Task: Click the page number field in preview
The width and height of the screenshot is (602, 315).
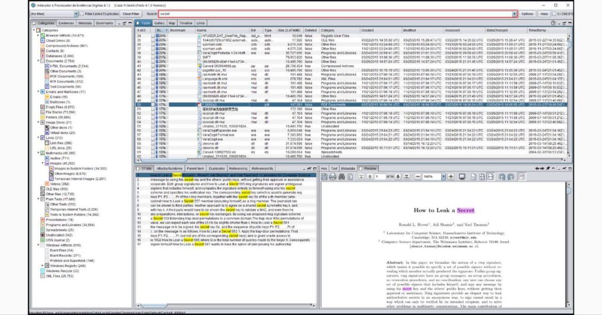Action: (x=380, y=177)
